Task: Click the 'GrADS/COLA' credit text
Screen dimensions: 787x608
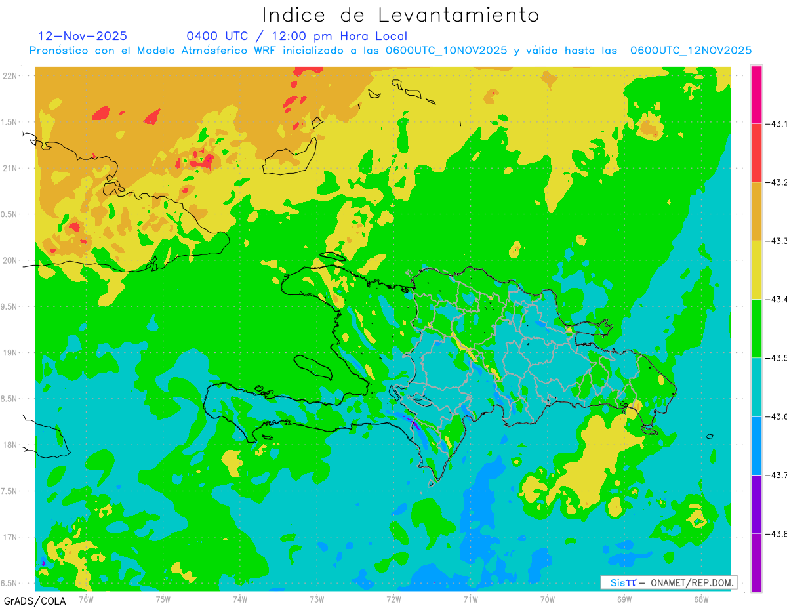Action: click(x=34, y=601)
